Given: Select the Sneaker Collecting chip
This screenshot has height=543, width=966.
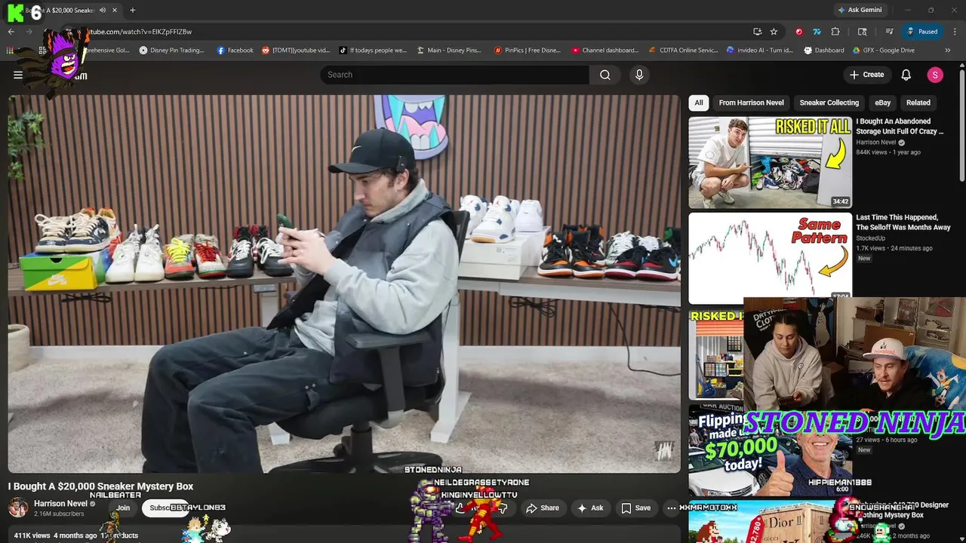Looking at the screenshot, I should click(x=829, y=103).
